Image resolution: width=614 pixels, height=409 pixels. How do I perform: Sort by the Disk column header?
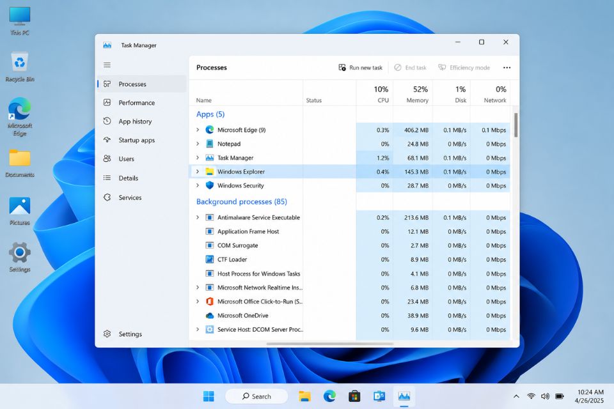click(452, 93)
